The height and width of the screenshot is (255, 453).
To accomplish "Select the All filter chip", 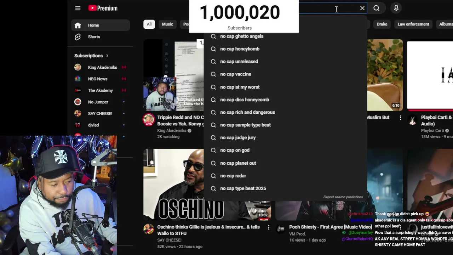I will click(x=149, y=24).
